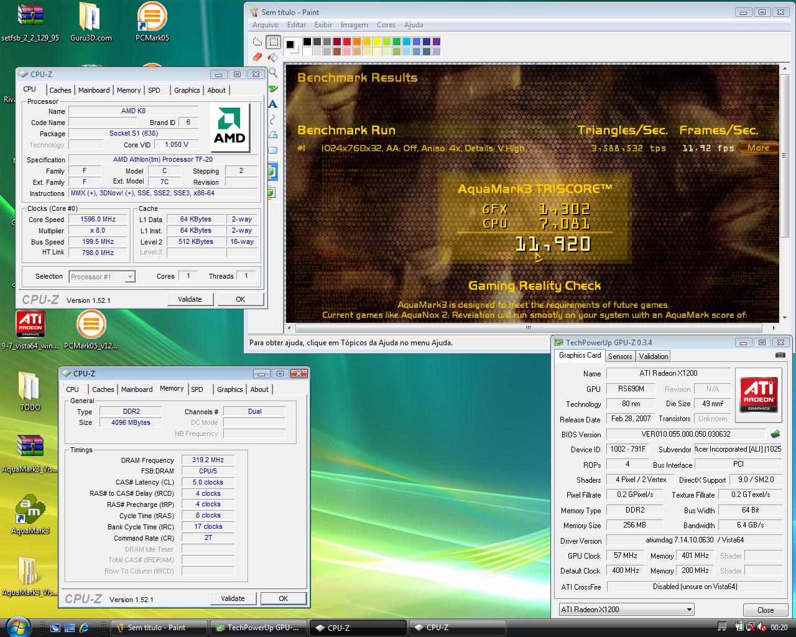Viewport: 796px width, 637px height.
Task: Switch to Caches tab in CPU-Z processor window
Action: [60, 90]
